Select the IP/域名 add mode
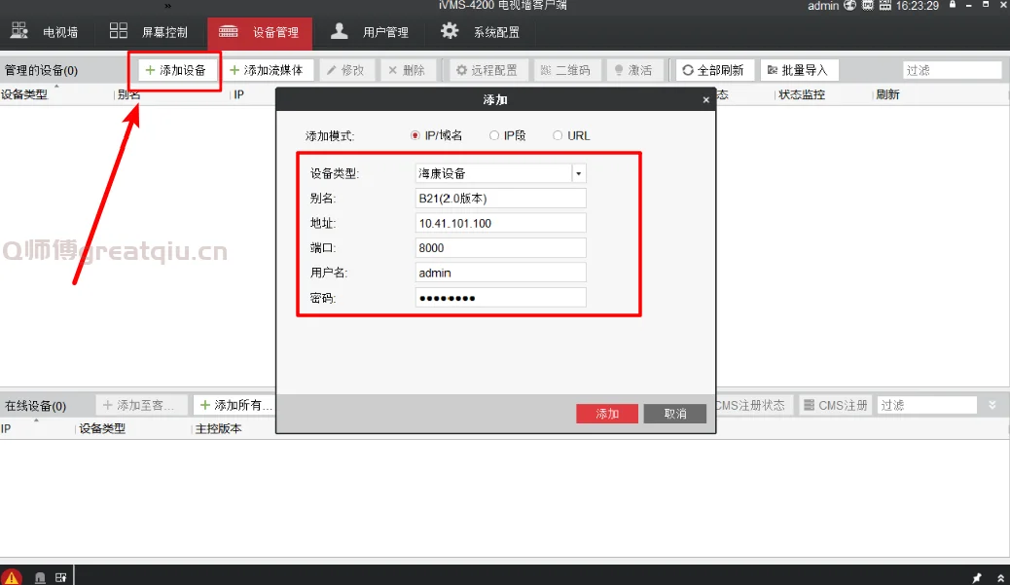1010x585 pixels. [415, 135]
